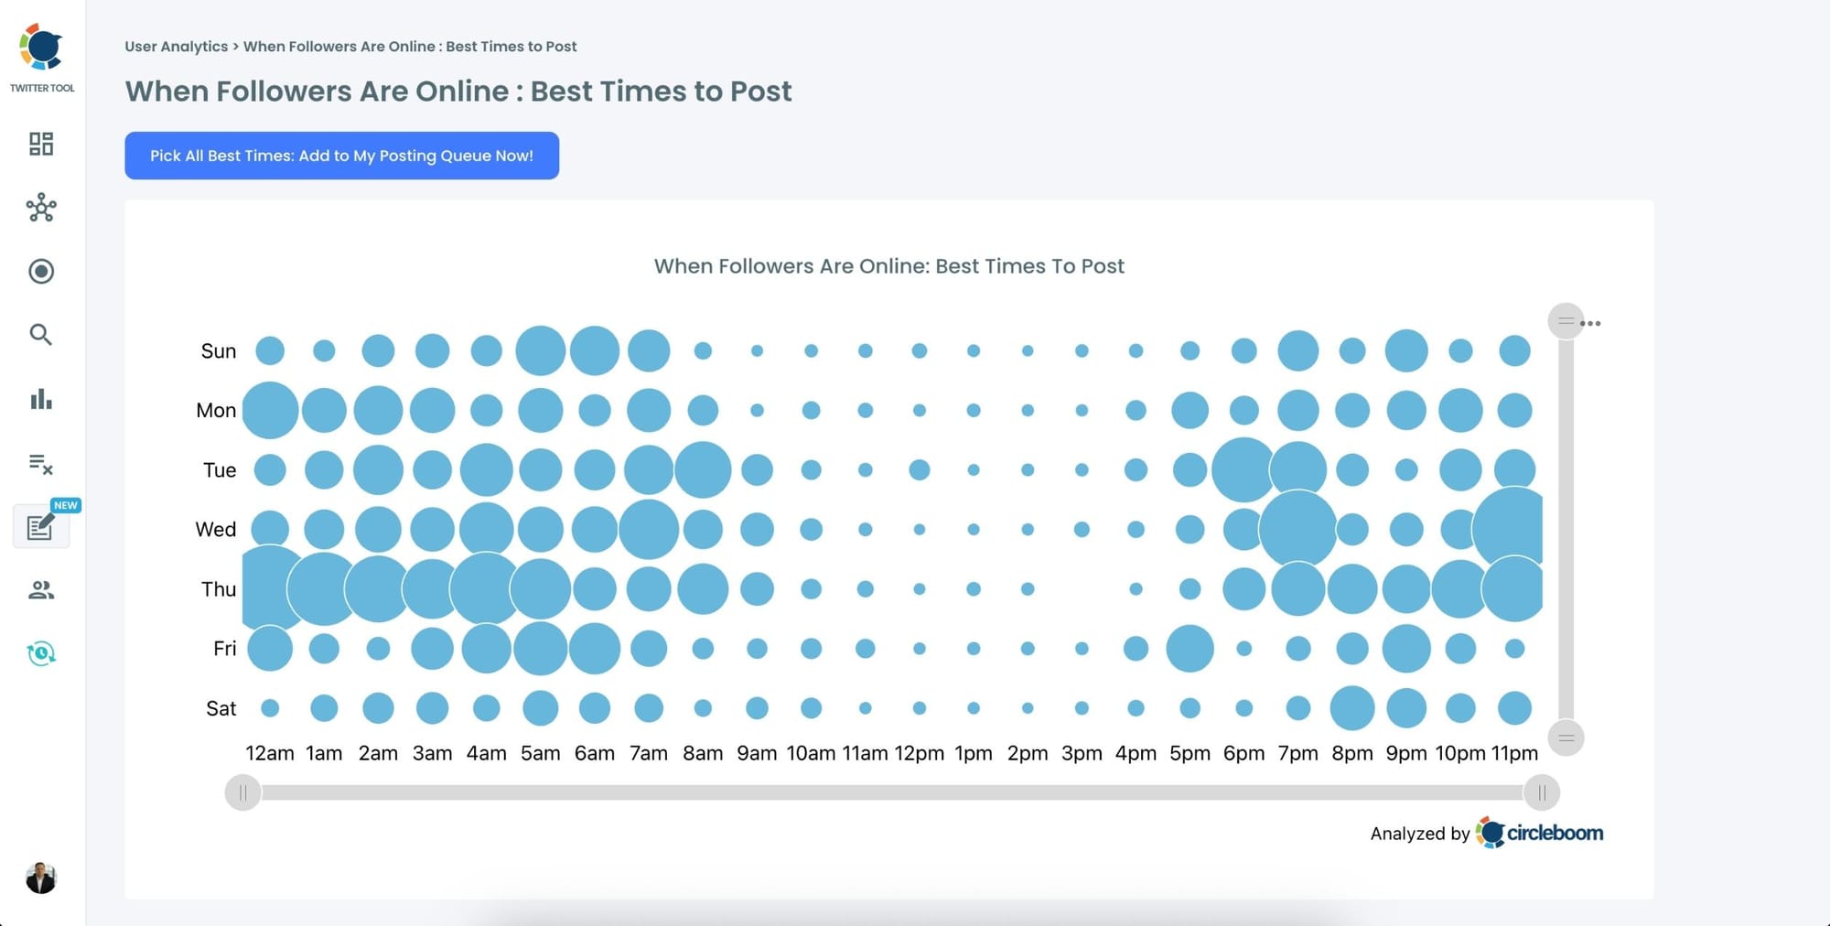The image size is (1830, 926).
Task: Click the left handle of the time slider
Action: click(x=242, y=792)
